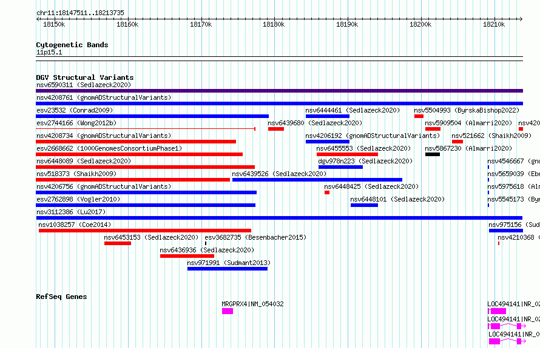Click the 18180k ruler tick label

274,24
